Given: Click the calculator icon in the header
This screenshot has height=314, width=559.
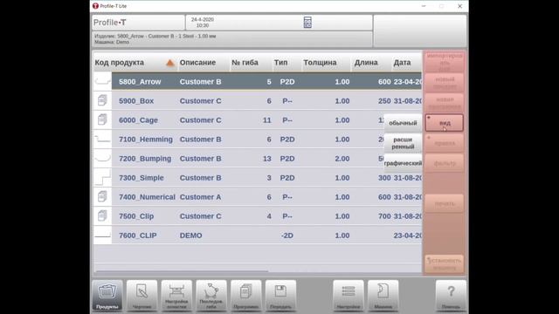Looking at the screenshot, I should pos(307,22).
